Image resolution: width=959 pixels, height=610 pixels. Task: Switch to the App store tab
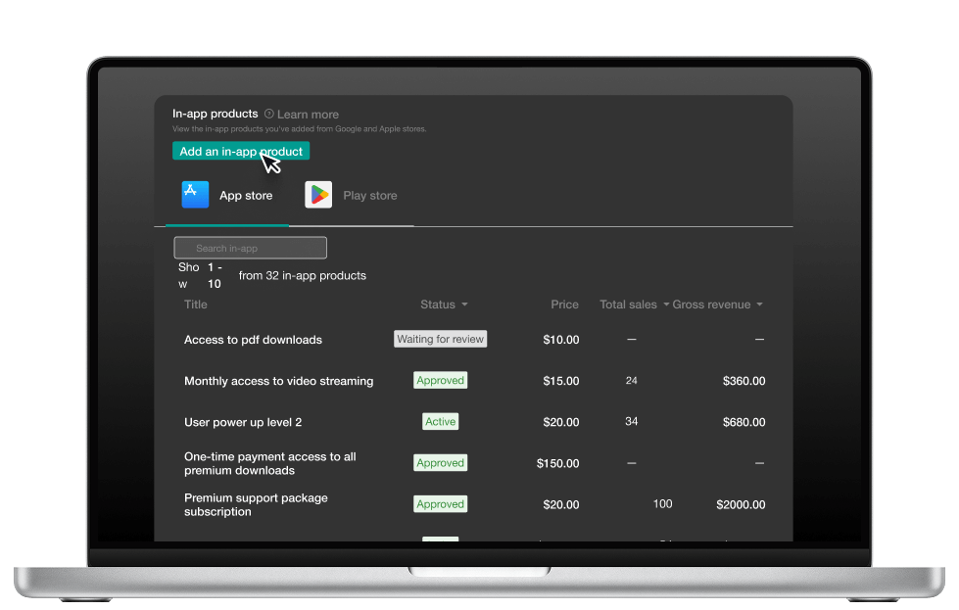pyautogui.click(x=246, y=196)
